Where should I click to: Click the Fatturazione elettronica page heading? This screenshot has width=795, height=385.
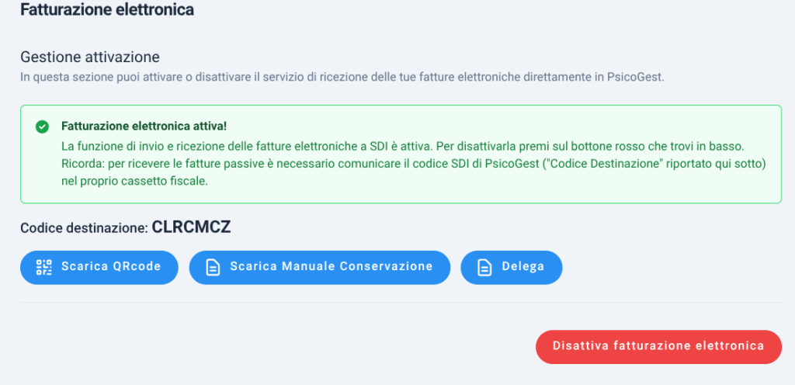tap(107, 9)
